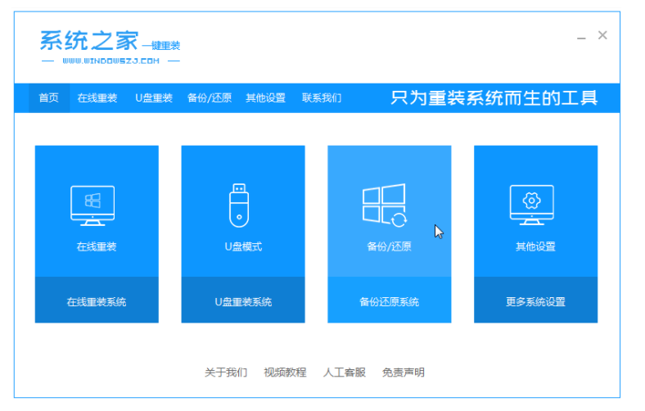Open the 在线重装 tab in navigation bar

(x=98, y=98)
